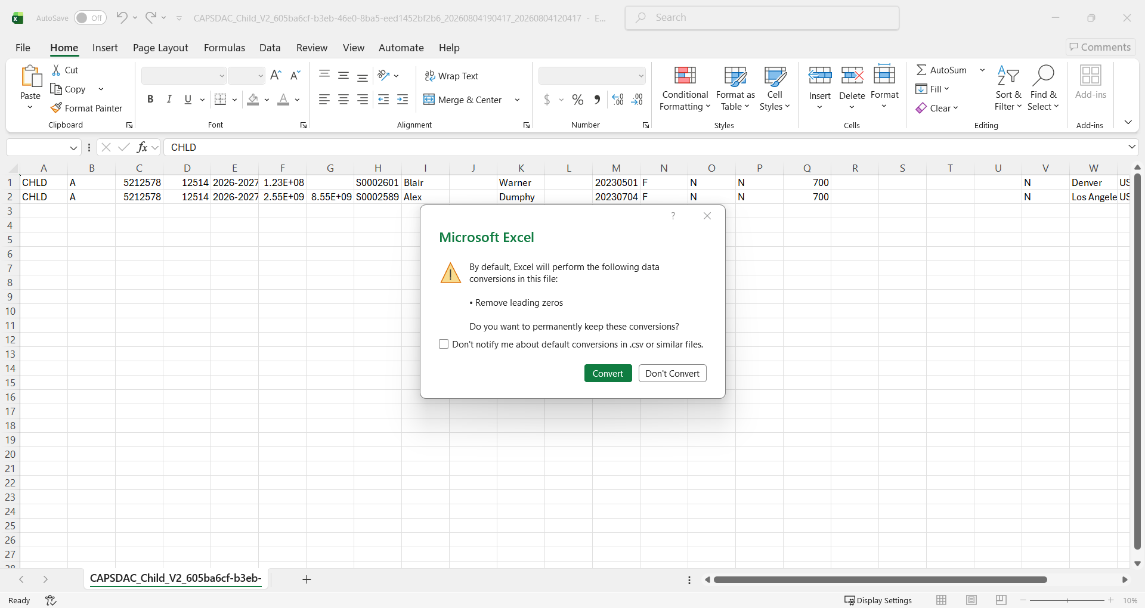Click the Copy icon
This screenshot has width=1145, height=608.
57,89
